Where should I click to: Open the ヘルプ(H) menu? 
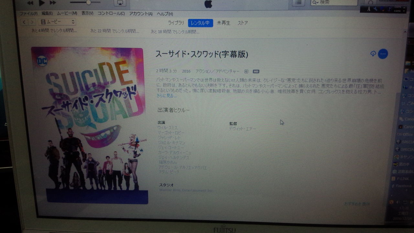coord(165,14)
